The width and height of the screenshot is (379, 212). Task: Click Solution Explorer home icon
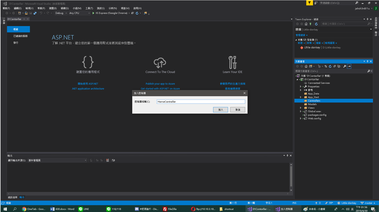pos(306,66)
